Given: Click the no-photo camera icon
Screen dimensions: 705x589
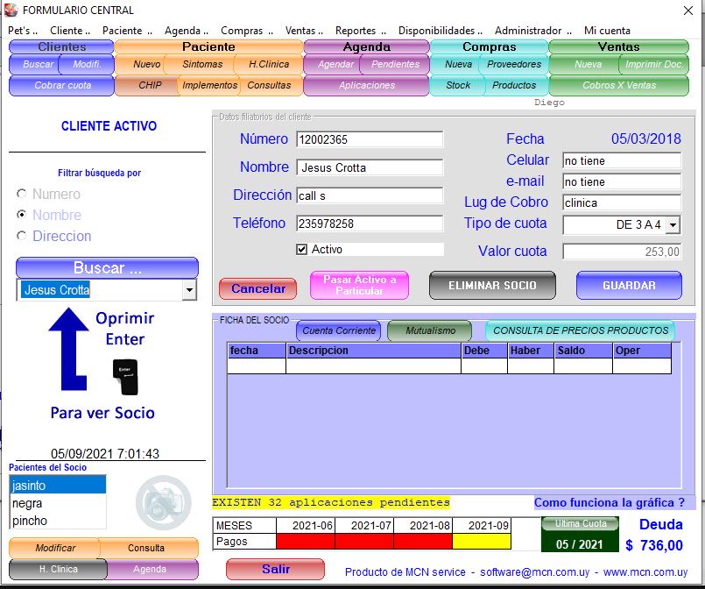Looking at the screenshot, I should (162, 501).
